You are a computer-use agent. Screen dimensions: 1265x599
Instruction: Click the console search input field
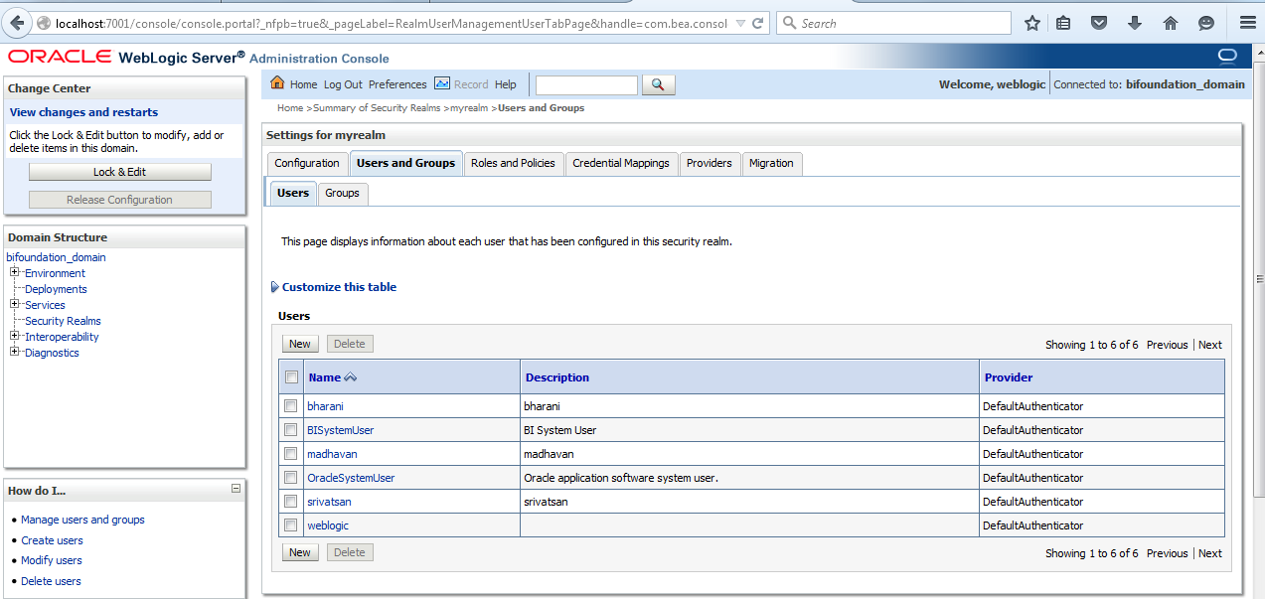(x=586, y=84)
